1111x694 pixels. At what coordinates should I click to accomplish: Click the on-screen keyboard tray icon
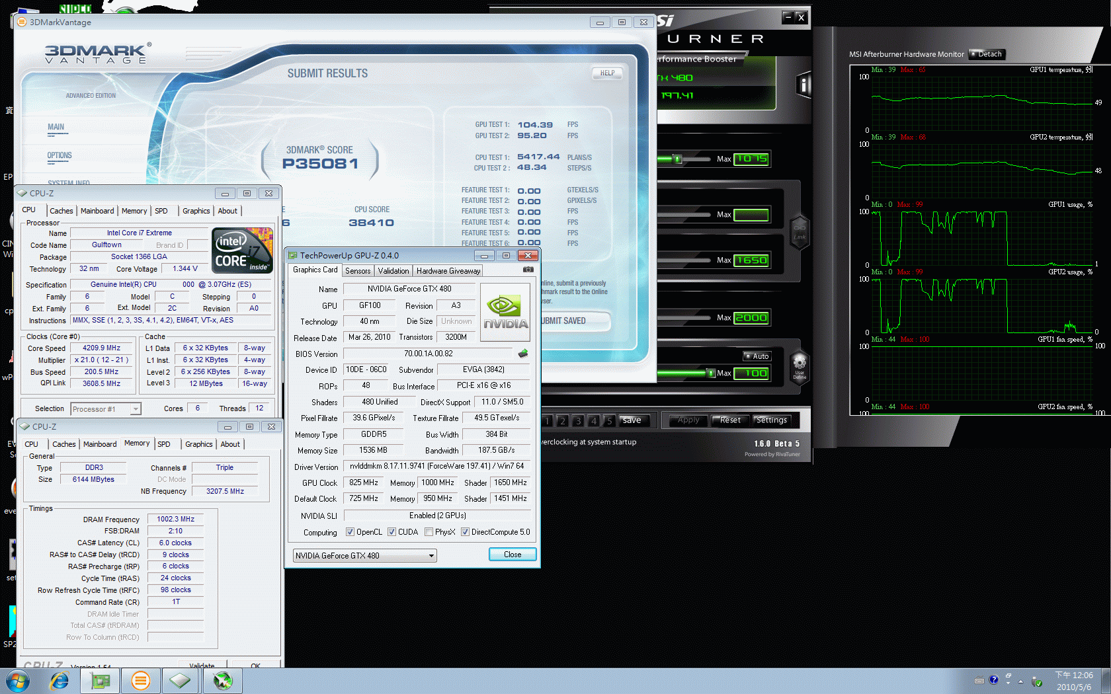[x=979, y=680]
